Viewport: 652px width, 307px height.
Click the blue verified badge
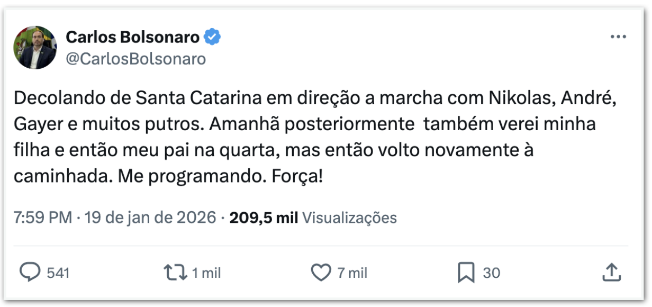pos(213,38)
